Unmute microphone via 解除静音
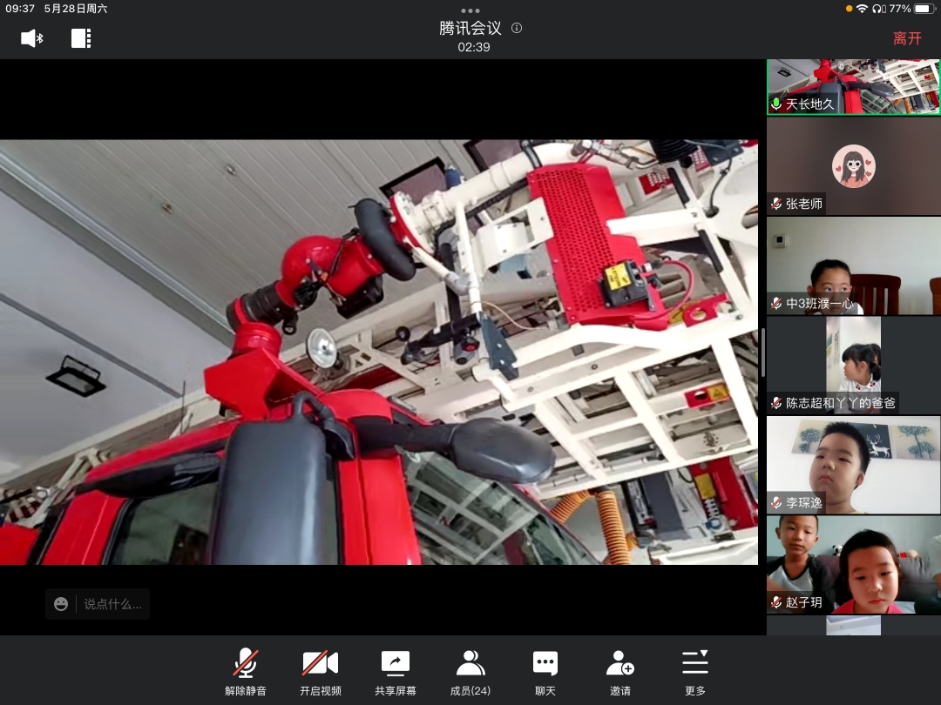This screenshot has height=705, width=941. (x=246, y=672)
